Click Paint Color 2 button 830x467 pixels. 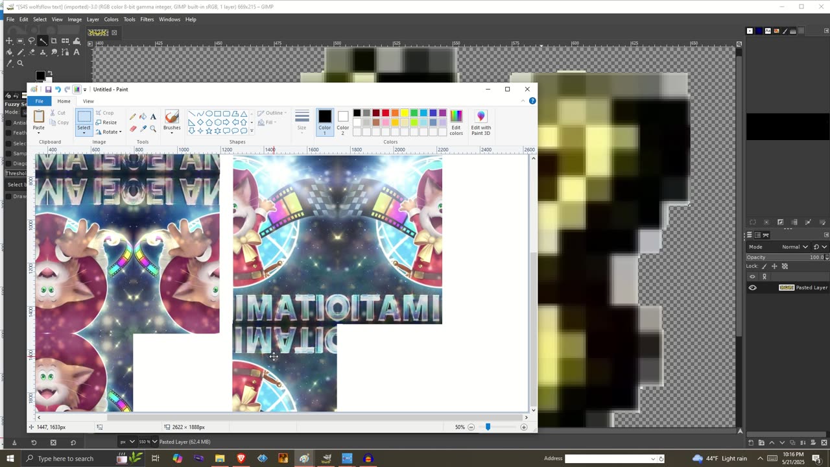(343, 122)
